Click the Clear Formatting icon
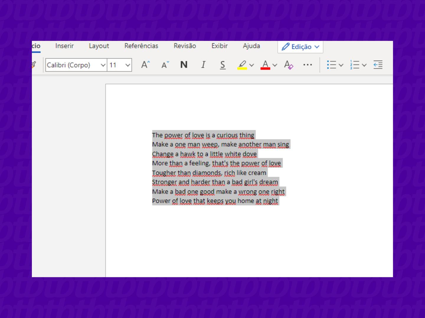 point(288,65)
